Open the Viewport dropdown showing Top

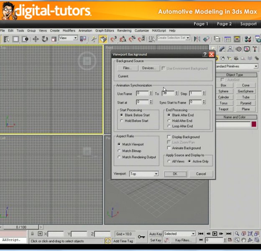point(144,174)
